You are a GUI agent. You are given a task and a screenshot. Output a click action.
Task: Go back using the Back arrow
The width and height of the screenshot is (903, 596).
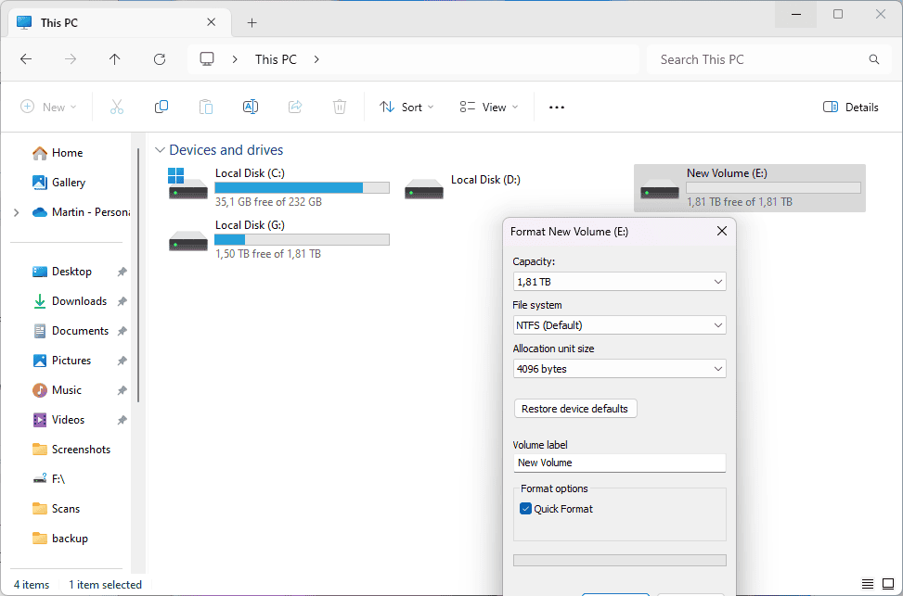click(x=26, y=59)
